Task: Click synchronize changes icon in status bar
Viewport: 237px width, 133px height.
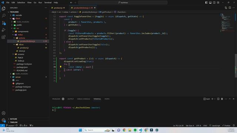Action: click(16, 126)
